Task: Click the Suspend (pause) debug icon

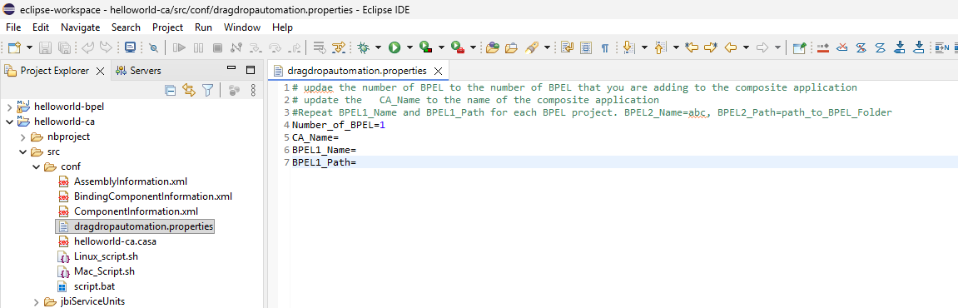Action: coord(198,47)
